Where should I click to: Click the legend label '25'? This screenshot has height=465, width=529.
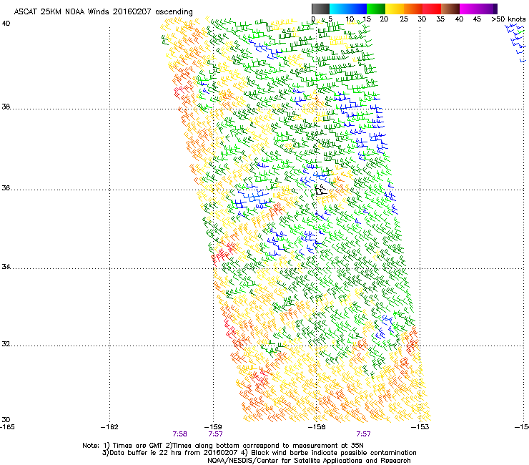[404, 19]
